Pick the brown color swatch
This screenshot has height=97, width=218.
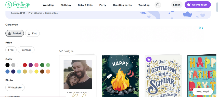click(x=42, y=71)
